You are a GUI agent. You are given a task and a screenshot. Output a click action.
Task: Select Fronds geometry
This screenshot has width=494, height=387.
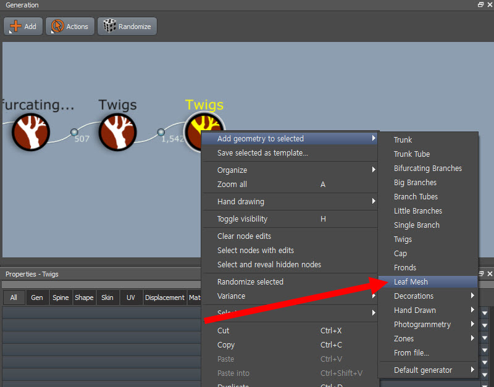429,268
